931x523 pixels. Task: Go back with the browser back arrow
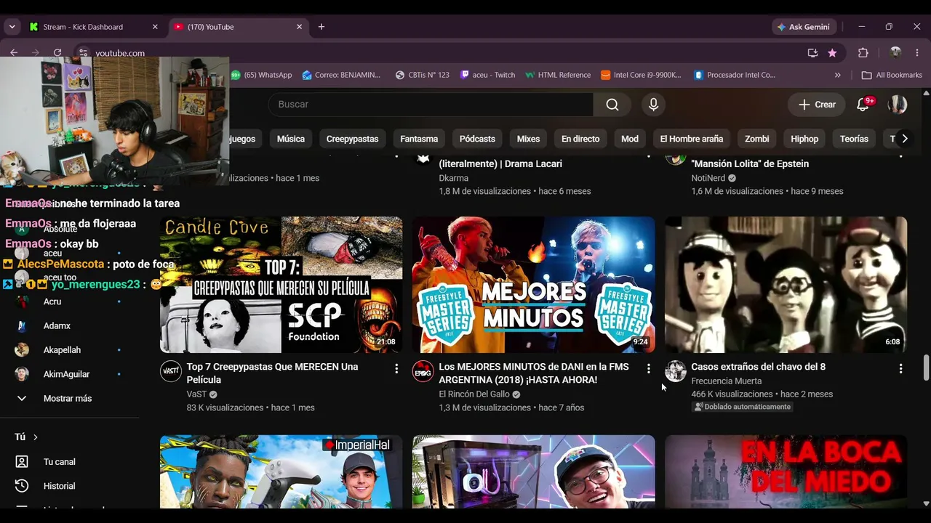point(14,53)
